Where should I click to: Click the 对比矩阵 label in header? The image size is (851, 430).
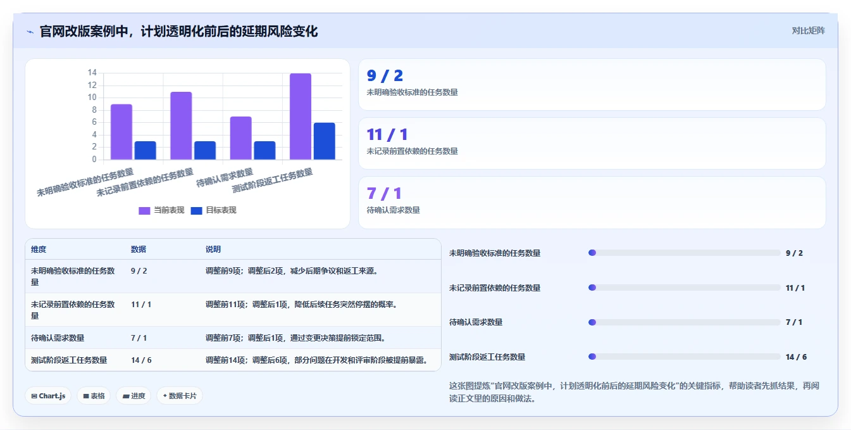pos(808,30)
